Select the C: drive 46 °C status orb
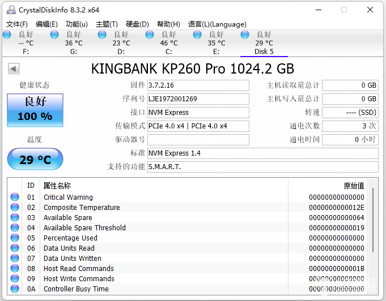386x301 pixels. coord(150,35)
